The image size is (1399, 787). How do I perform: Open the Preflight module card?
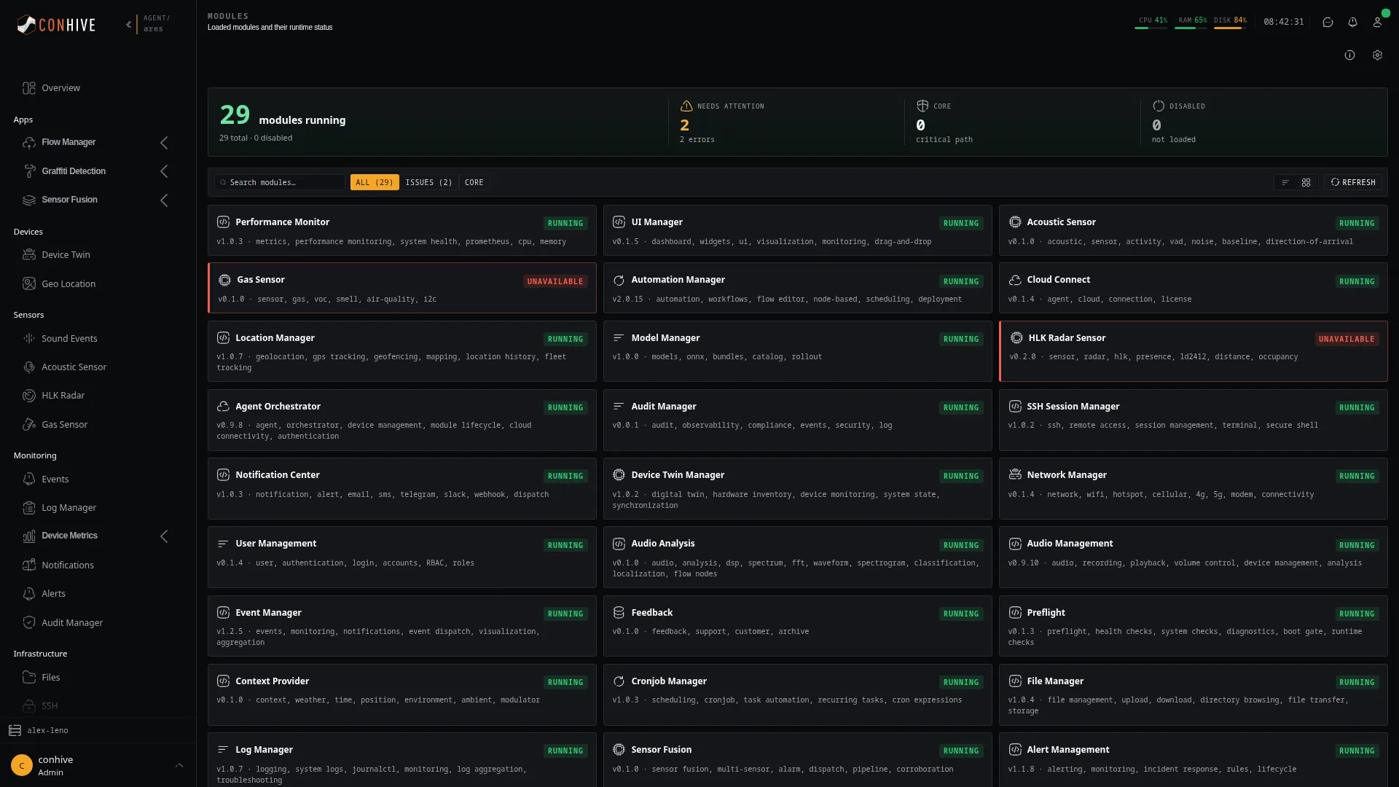pyautogui.click(x=1194, y=626)
